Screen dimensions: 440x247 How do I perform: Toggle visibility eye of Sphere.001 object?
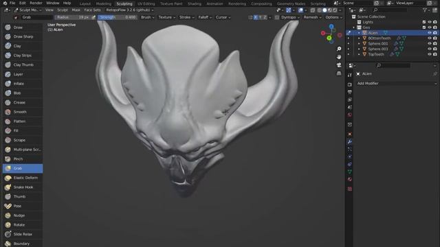429,43
